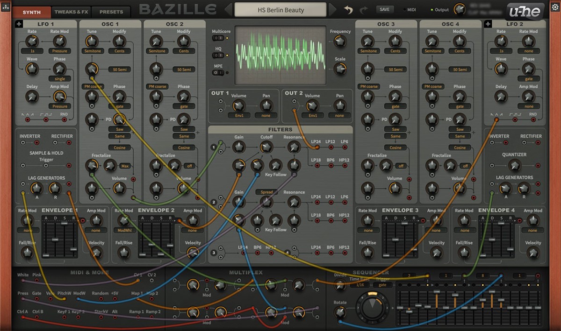Click the Sequencer Divide knob
The height and width of the screenshot is (331, 561).
click(x=340, y=285)
